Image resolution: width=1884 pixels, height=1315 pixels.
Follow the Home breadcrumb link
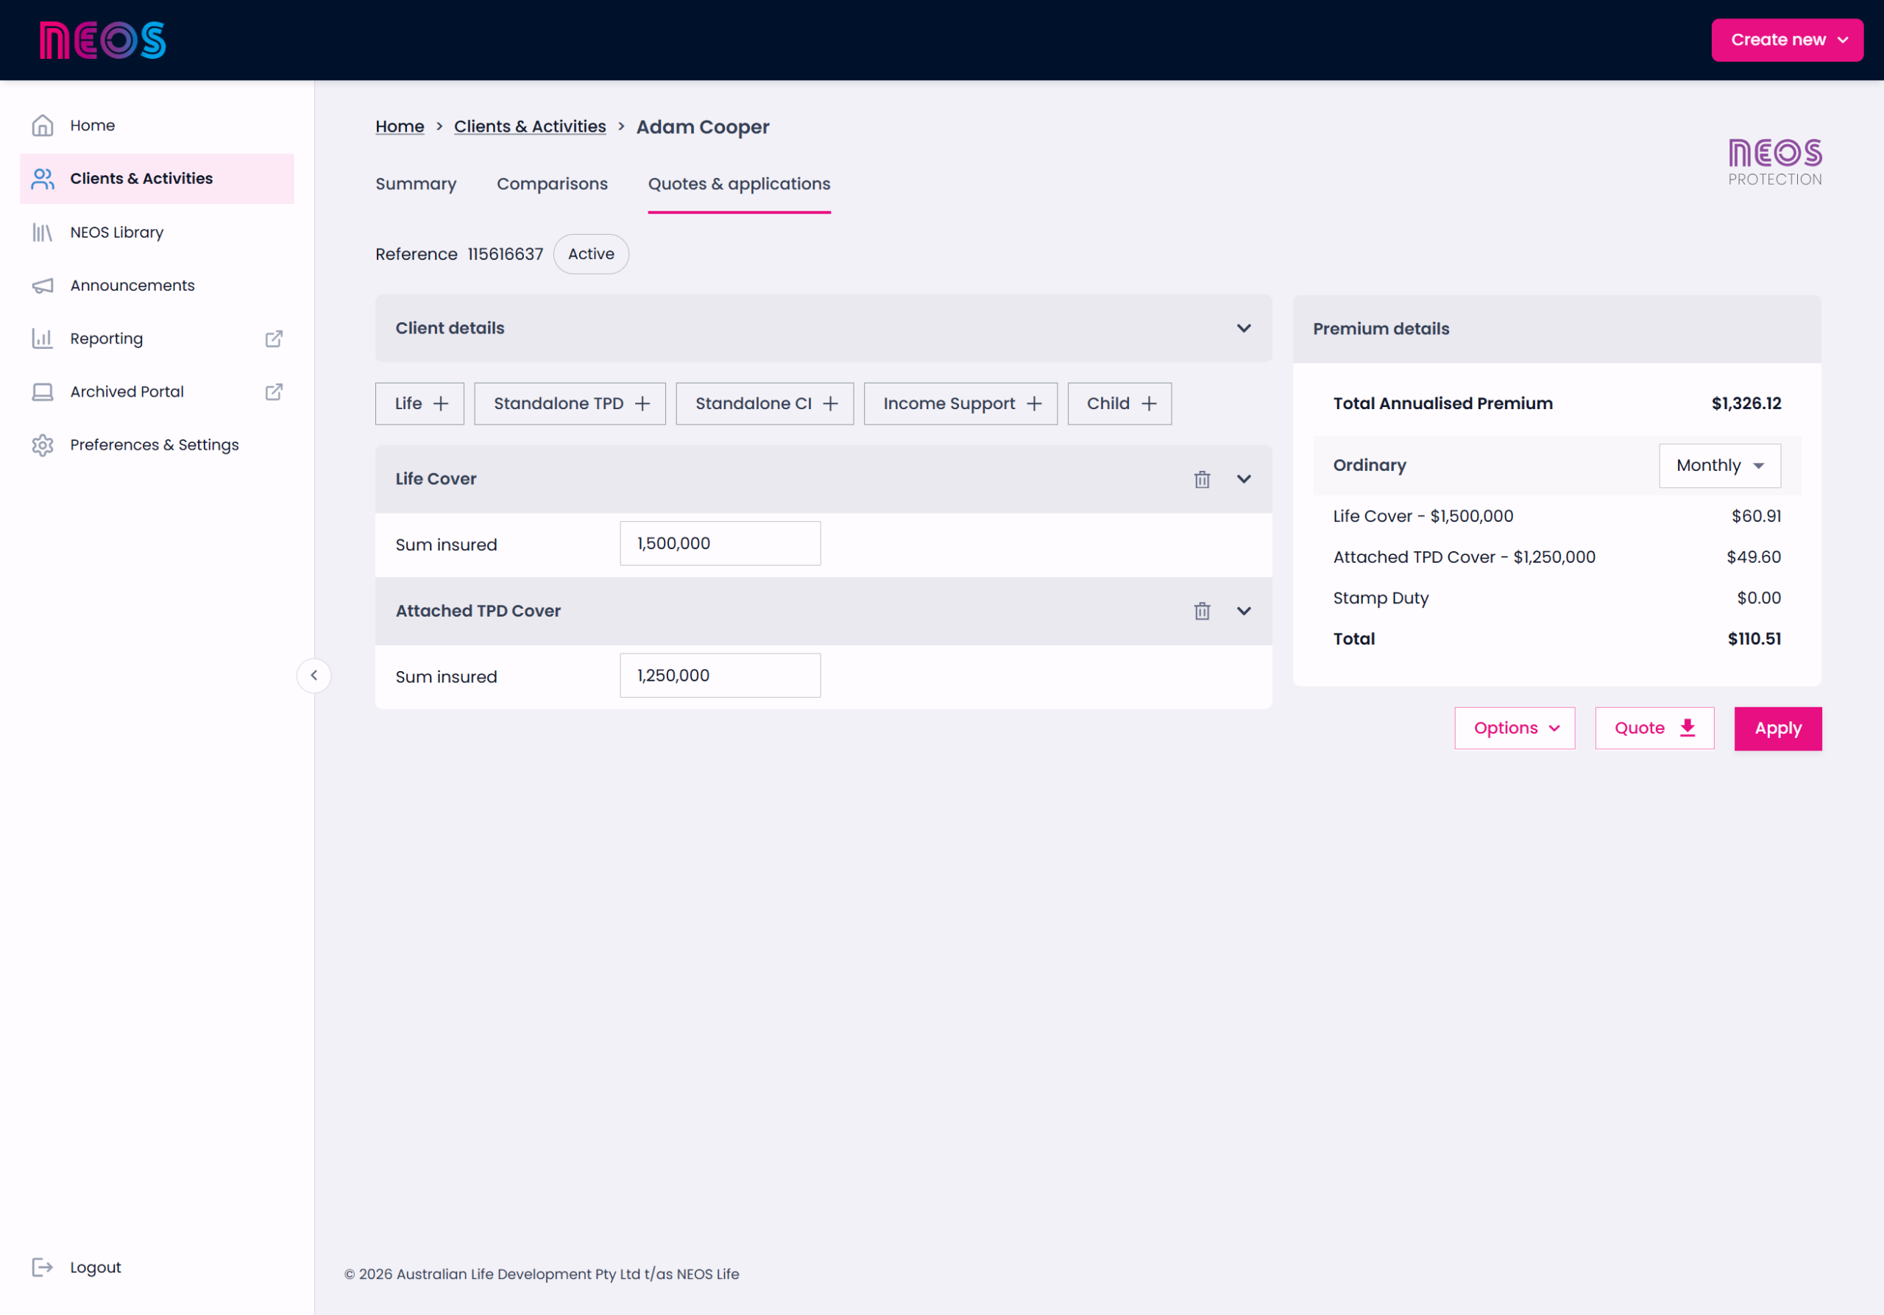[x=400, y=127]
